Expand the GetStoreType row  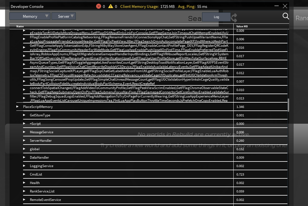[24, 115]
